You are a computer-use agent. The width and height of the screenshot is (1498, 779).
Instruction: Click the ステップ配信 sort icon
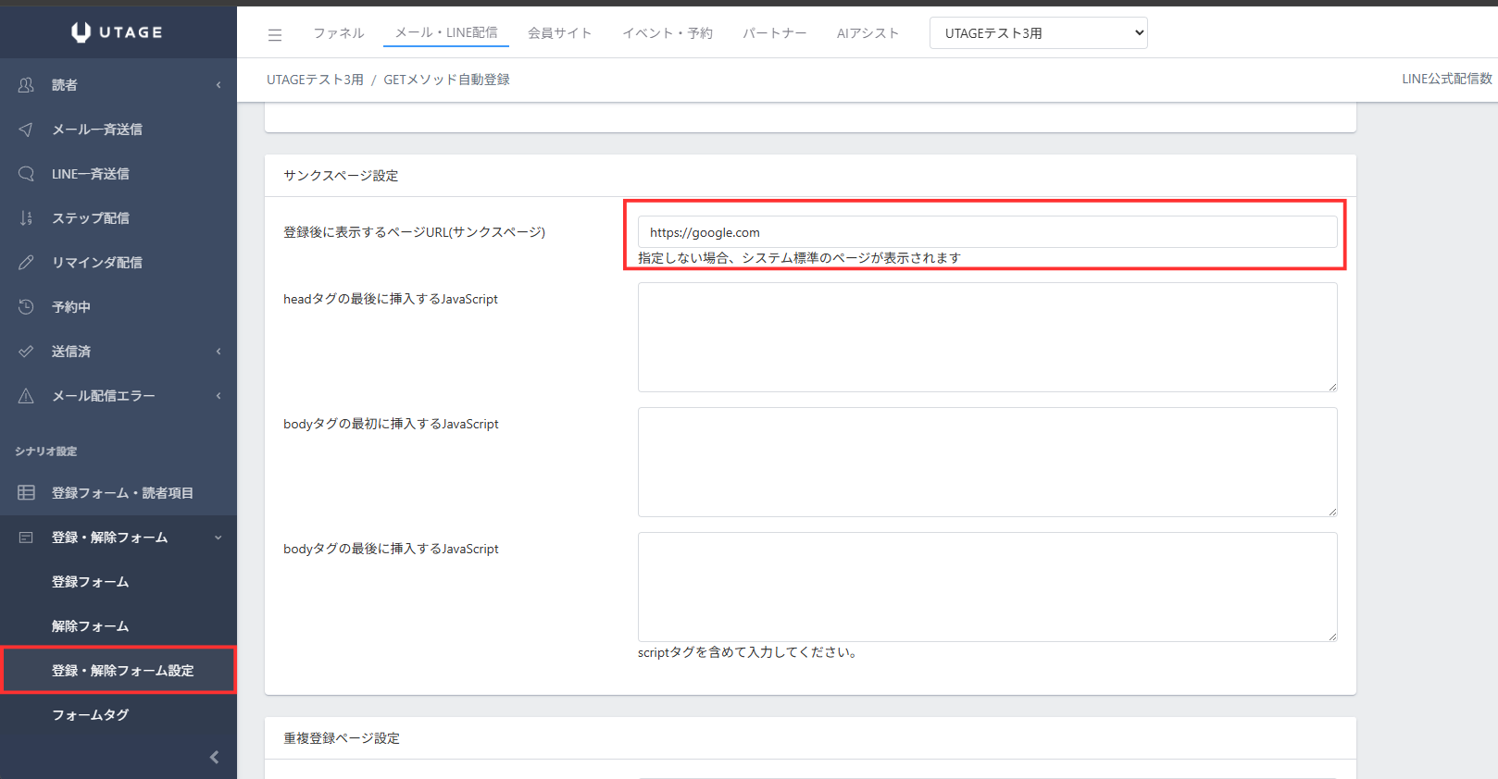pyautogui.click(x=26, y=218)
